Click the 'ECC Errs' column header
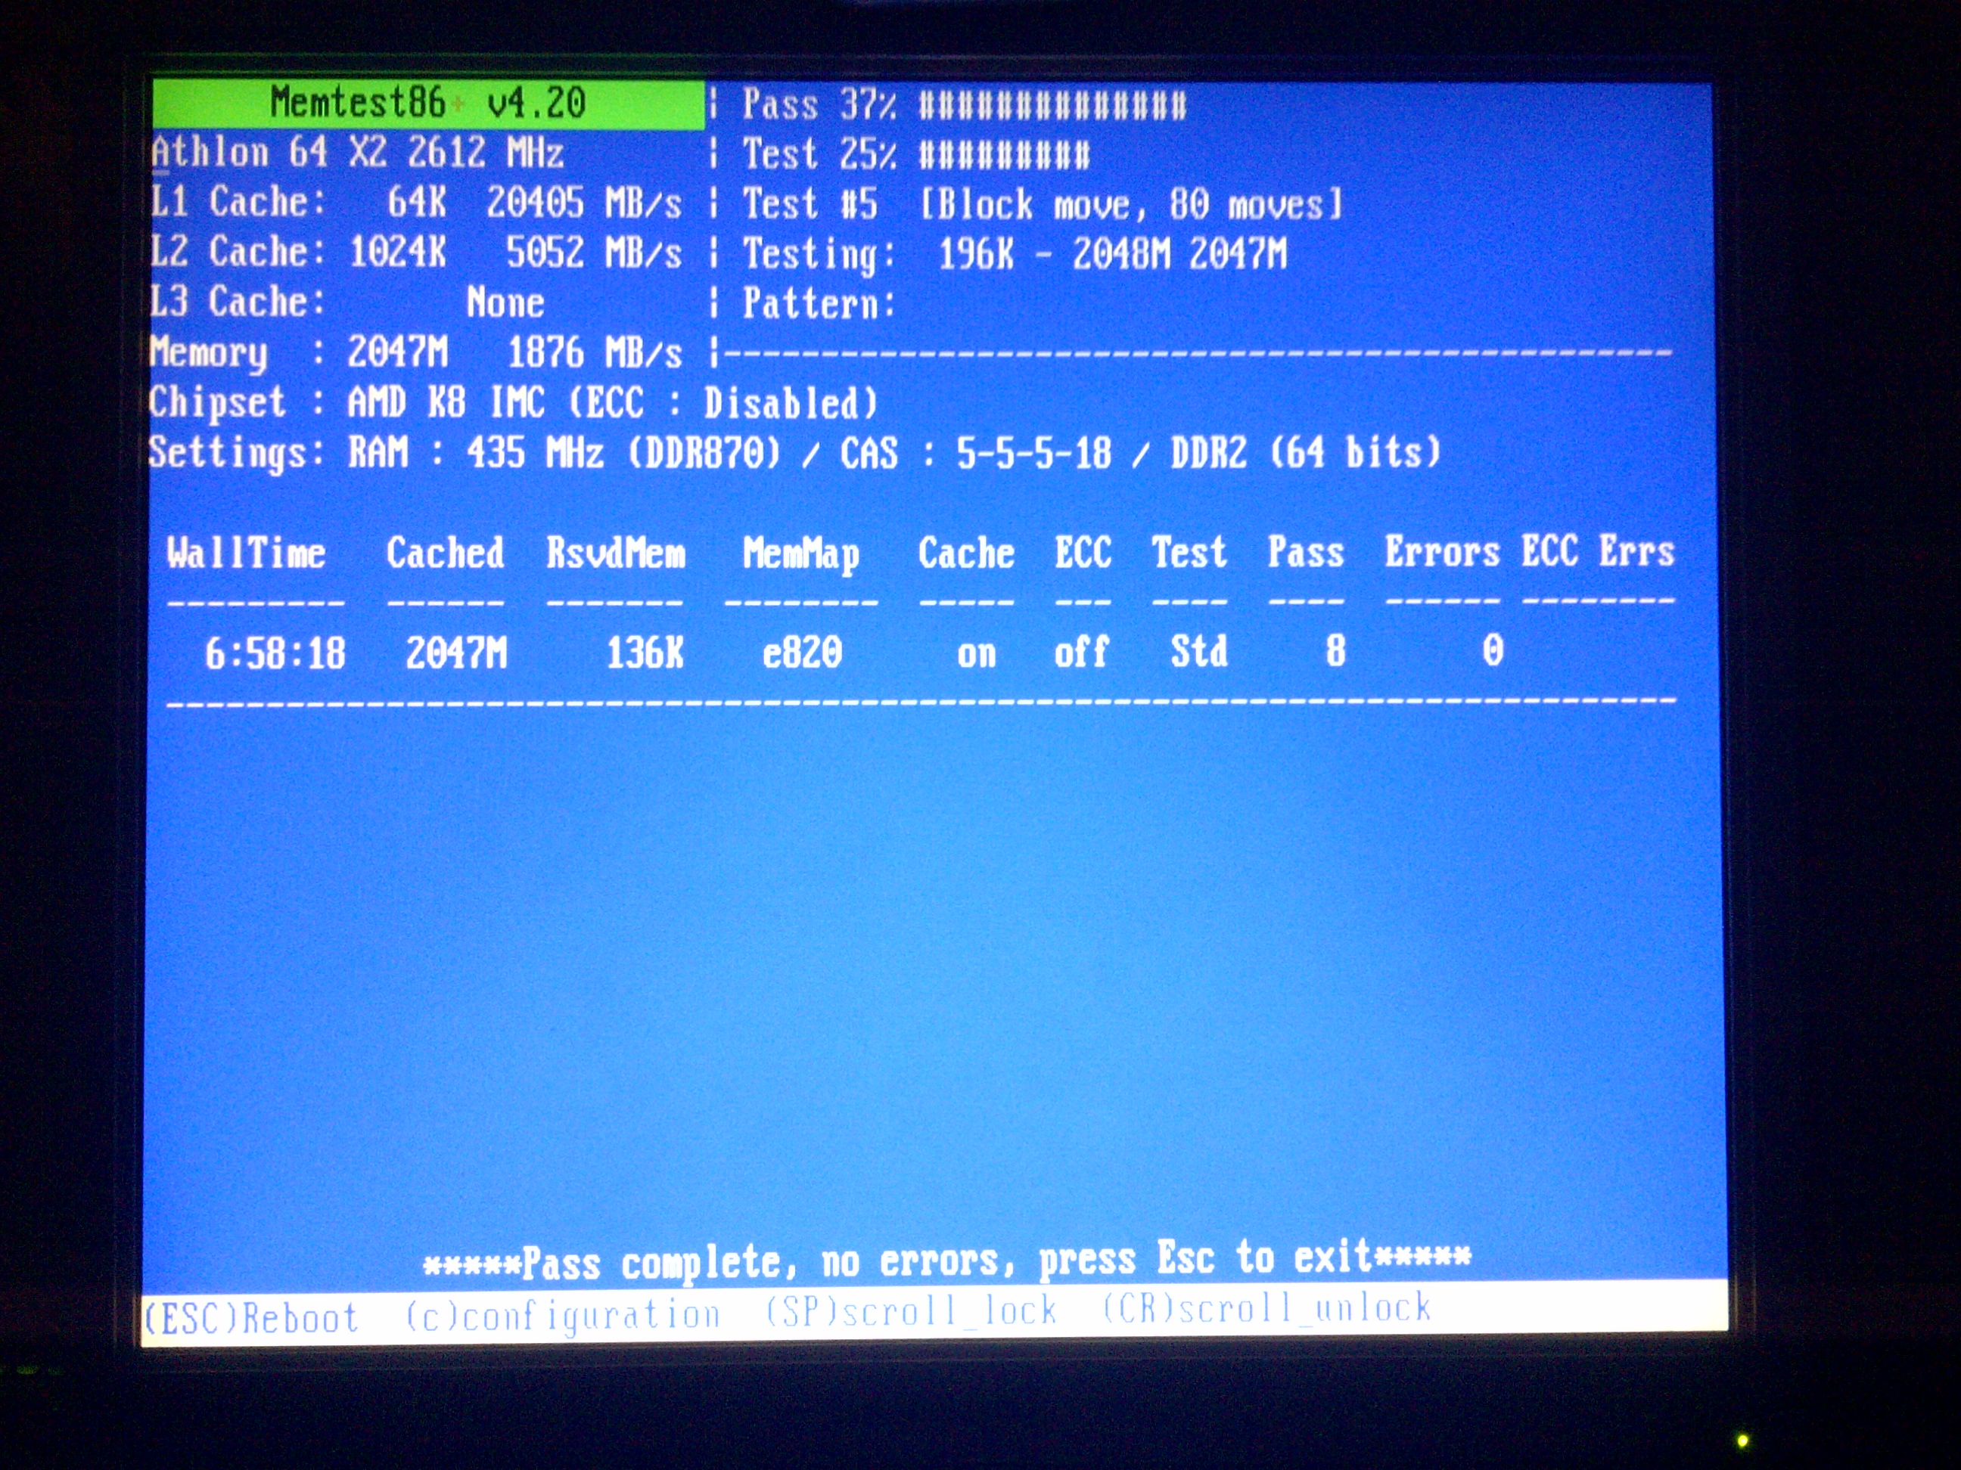The height and width of the screenshot is (1470, 1961). click(1599, 551)
